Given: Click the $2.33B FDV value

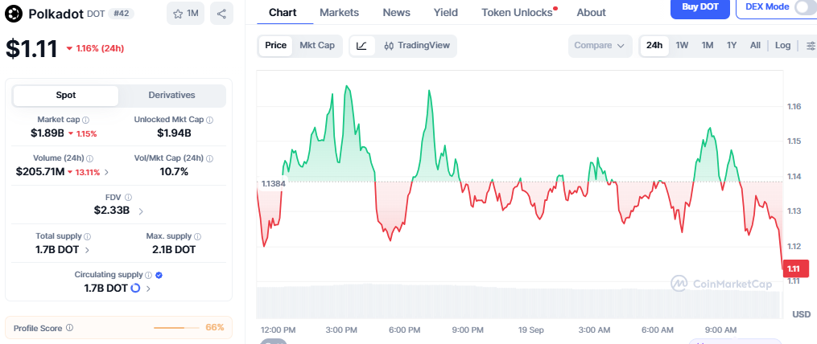Looking at the screenshot, I should pos(112,211).
